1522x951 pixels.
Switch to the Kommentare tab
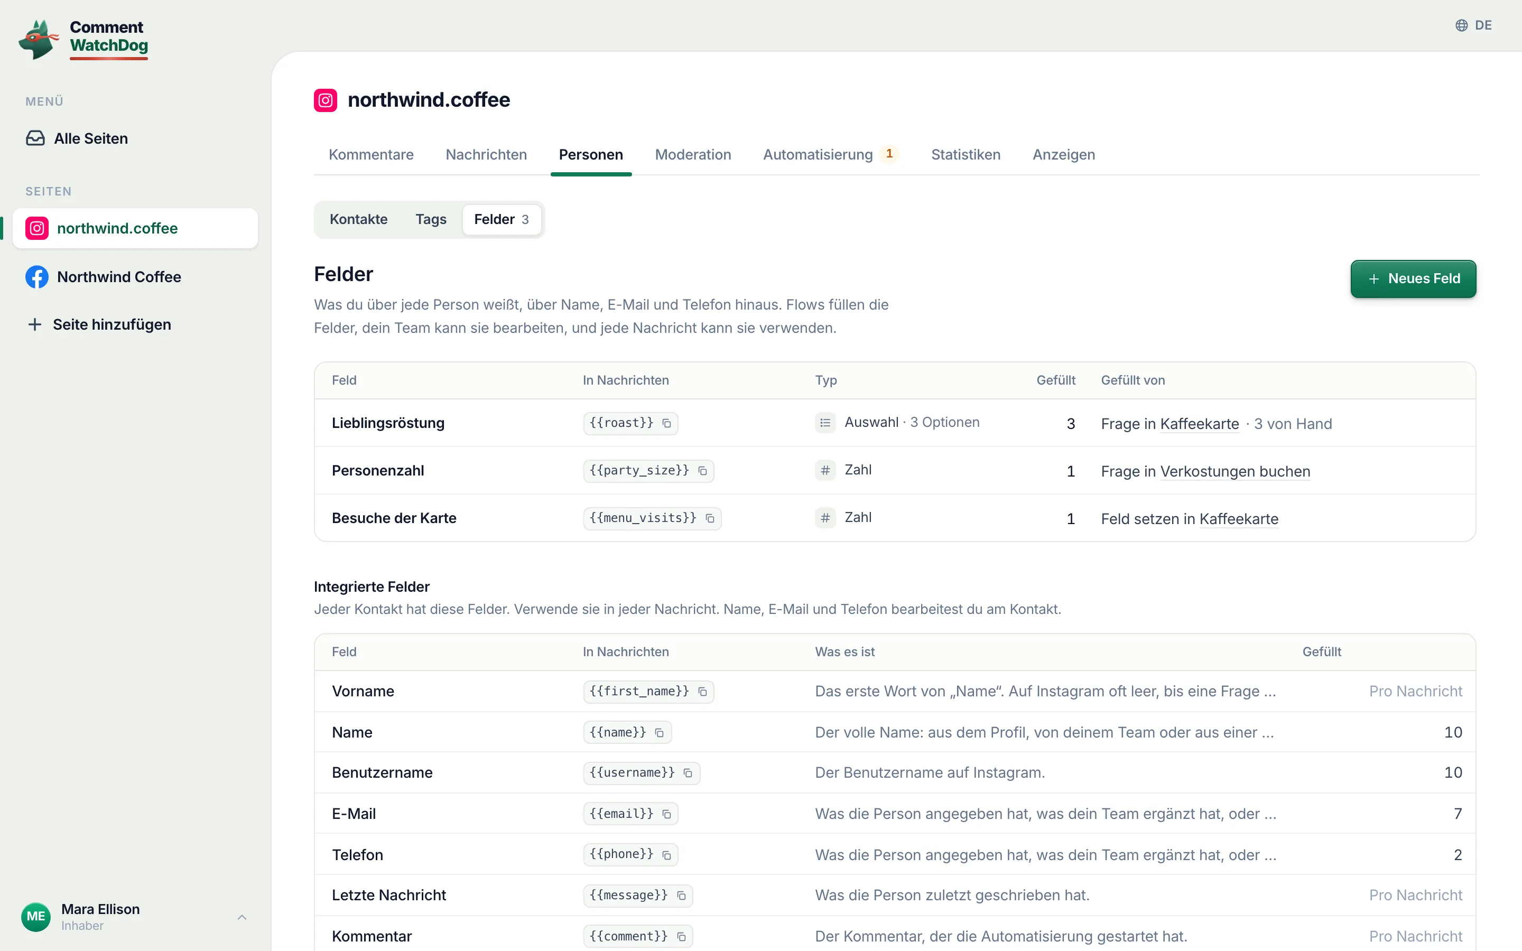click(371, 155)
